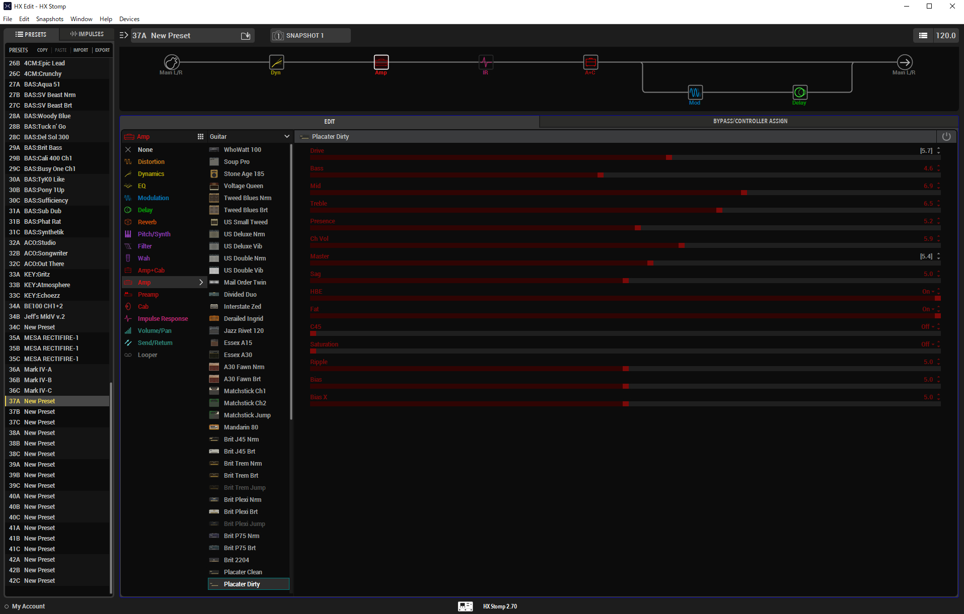Open the C45 Off value dropdown
This screenshot has width=964, height=614.
coord(928,327)
